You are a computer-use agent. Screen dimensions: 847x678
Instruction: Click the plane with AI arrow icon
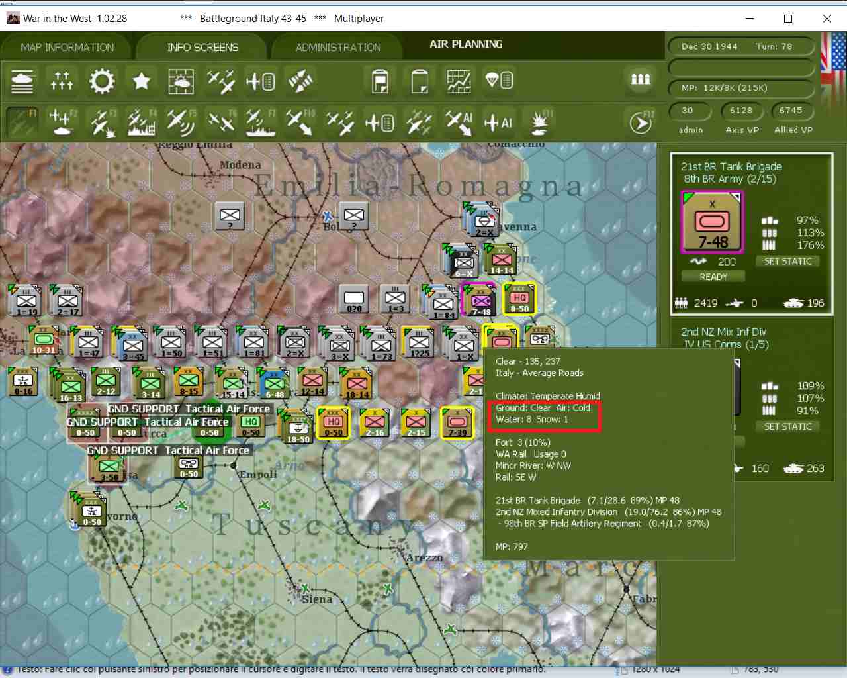[459, 122]
